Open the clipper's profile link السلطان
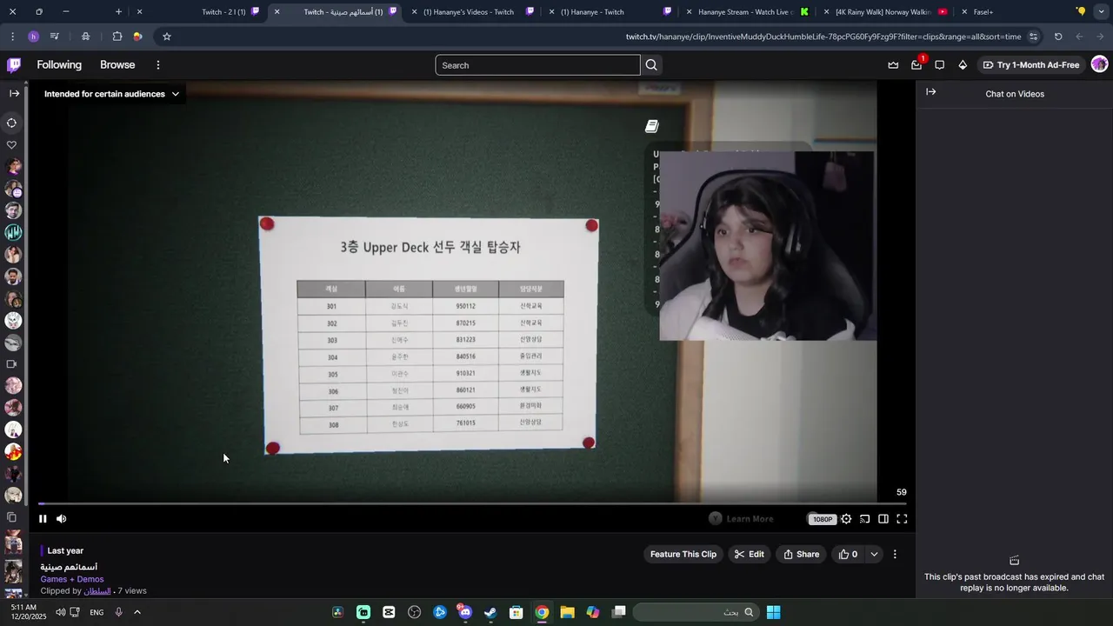 pos(97,590)
